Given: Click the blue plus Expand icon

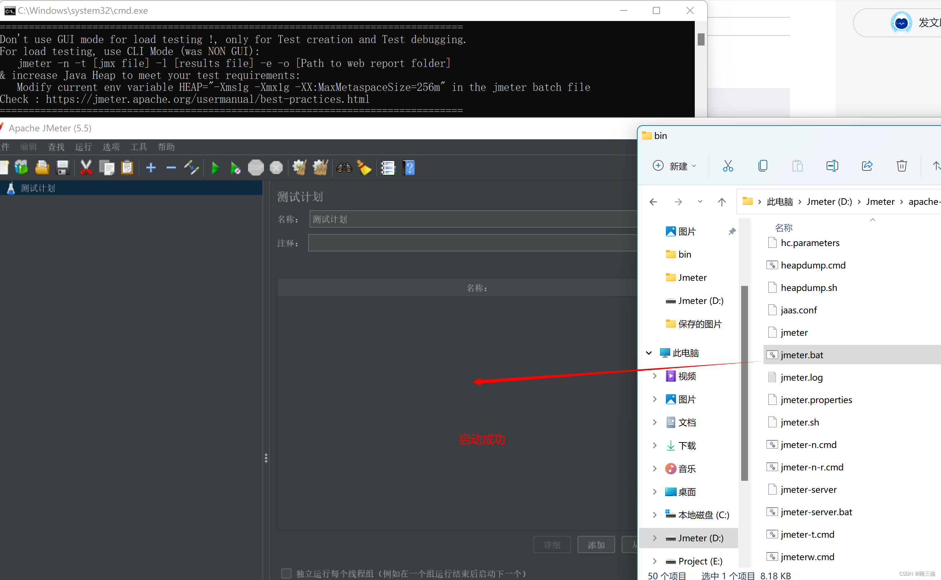Looking at the screenshot, I should 151,168.
